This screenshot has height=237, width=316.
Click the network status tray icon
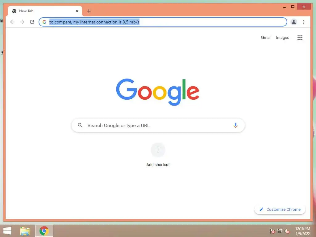(x=280, y=231)
